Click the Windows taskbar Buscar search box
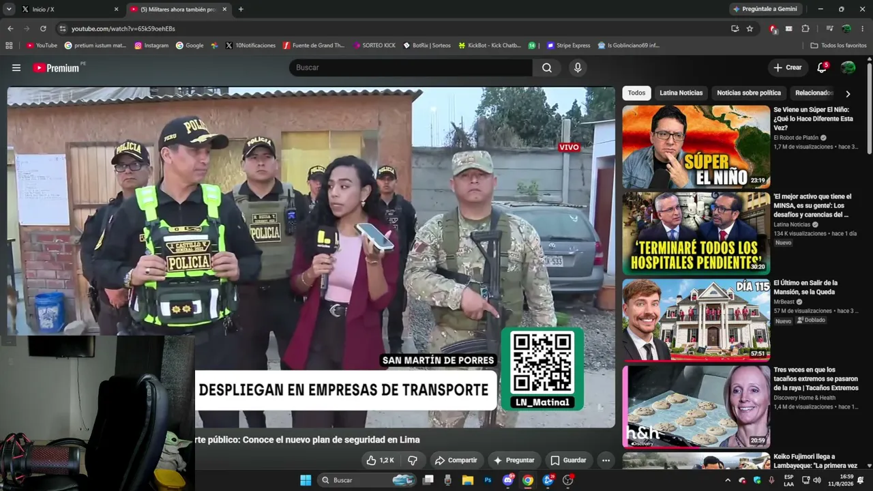873x491 pixels. pos(368,480)
